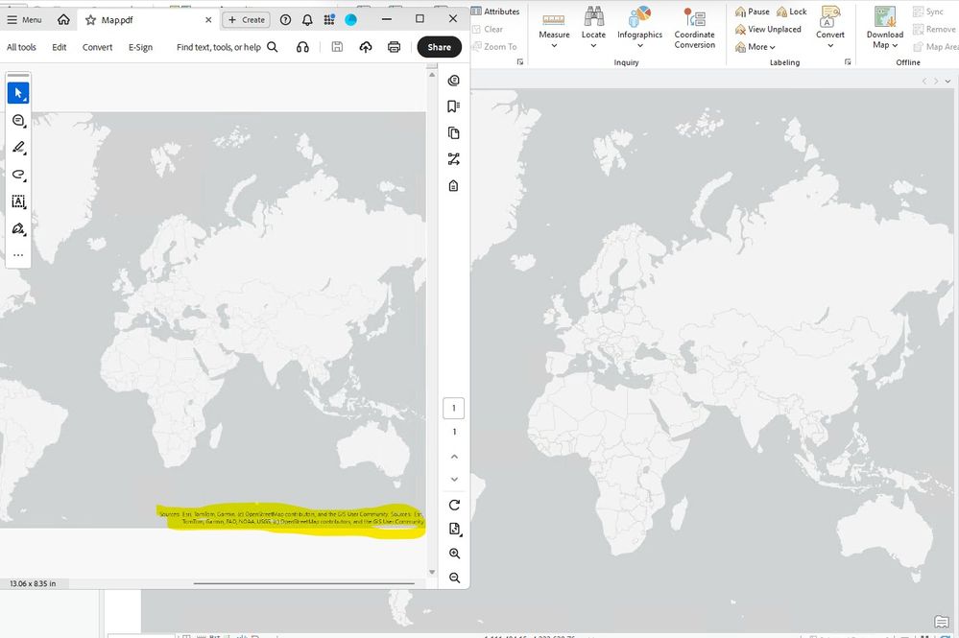Open Attributes in ArcGIS ribbon

click(495, 11)
